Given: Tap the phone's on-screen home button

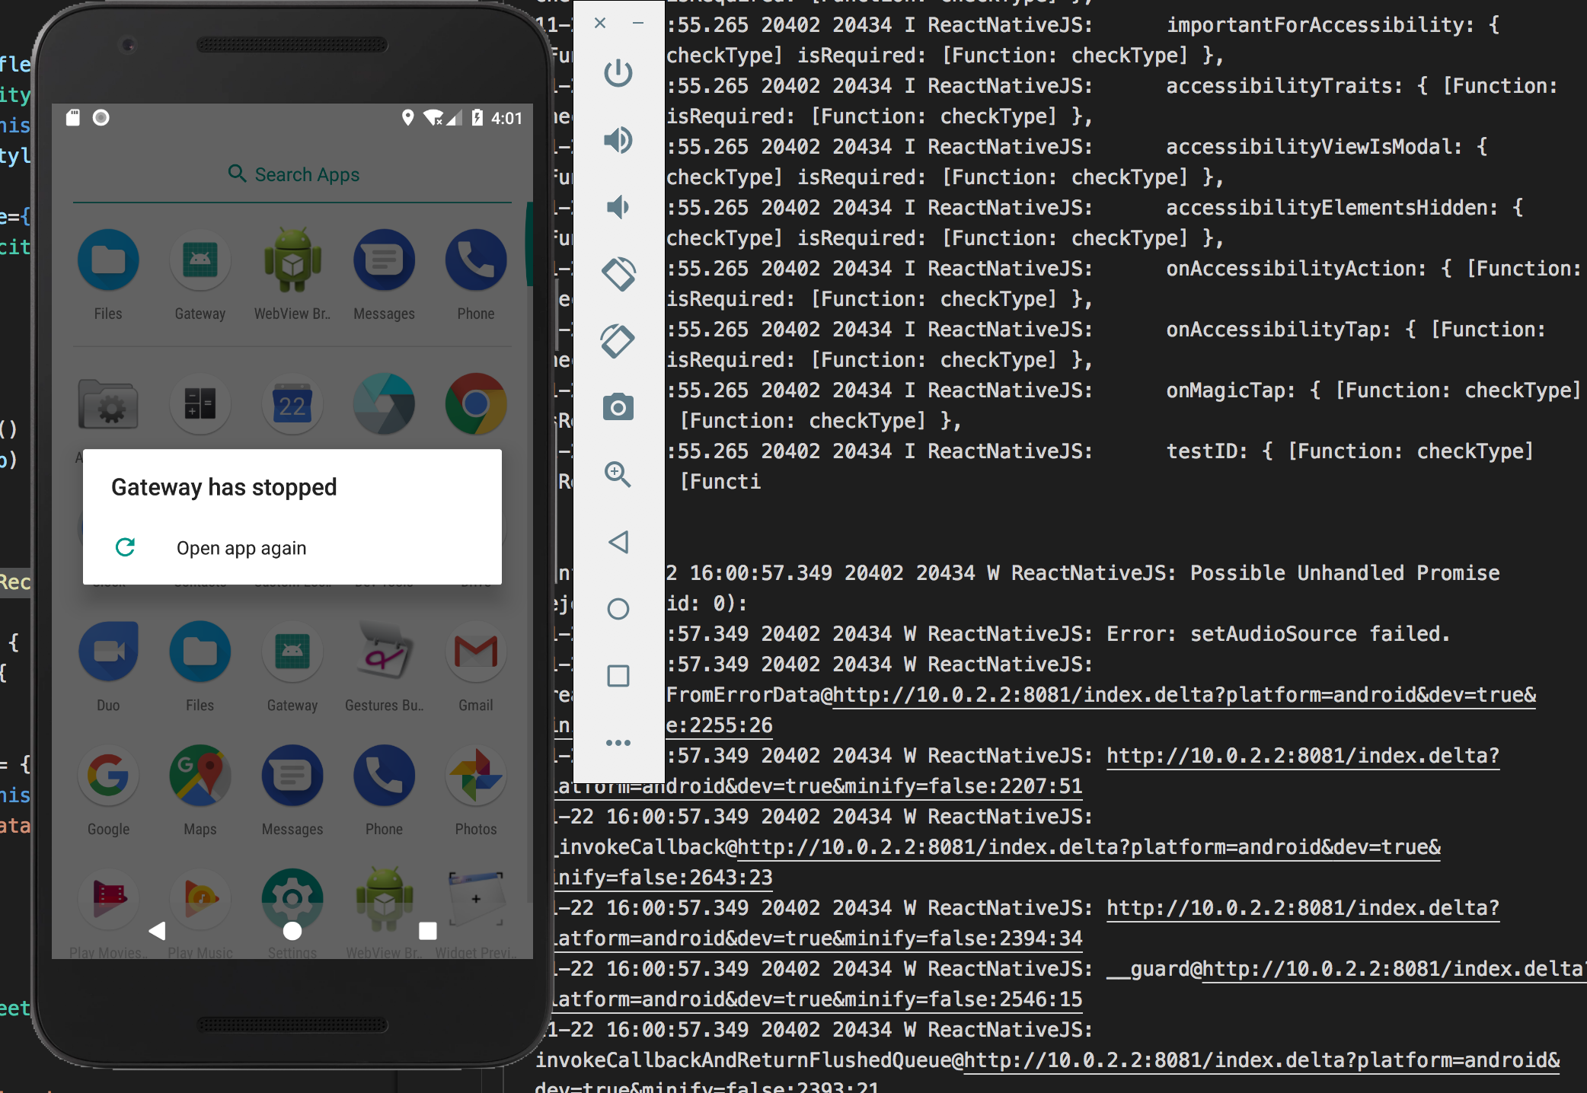Looking at the screenshot, I should coord(292,931).
